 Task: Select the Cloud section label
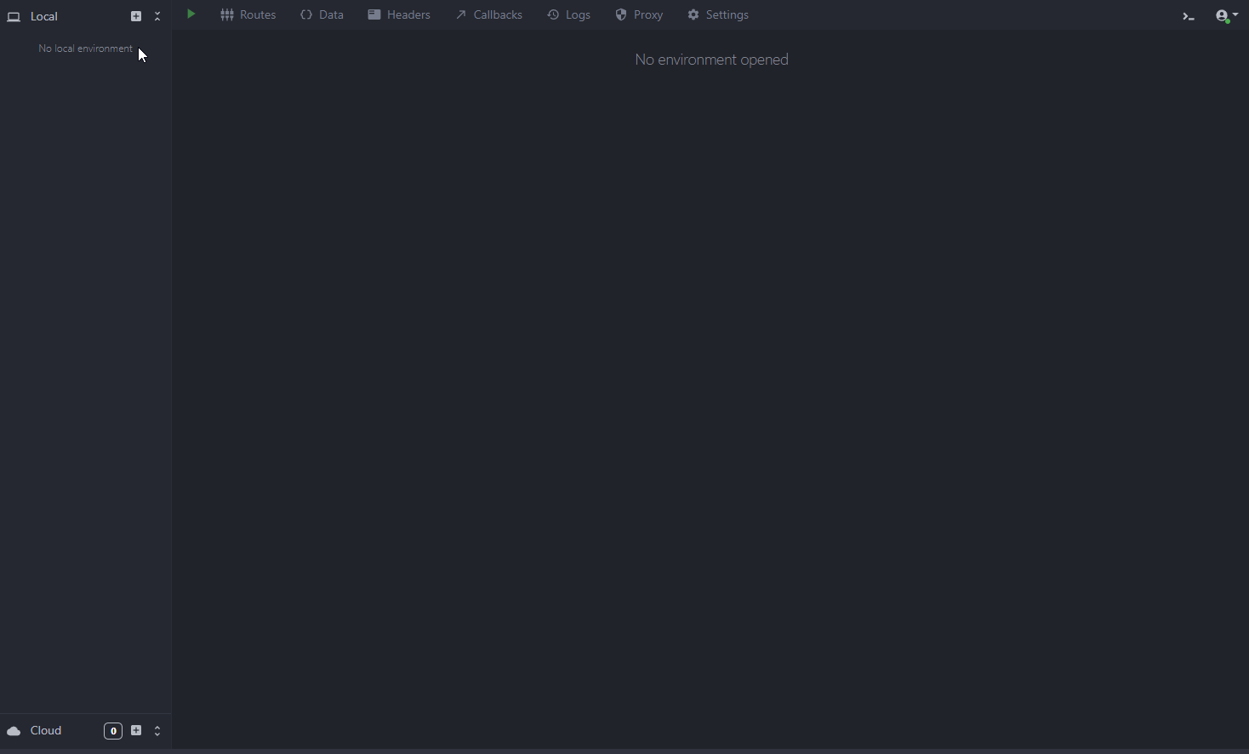[47, 731]
